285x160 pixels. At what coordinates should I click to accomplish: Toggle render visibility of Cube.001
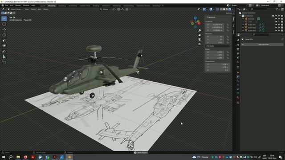(x=282, y=25)
